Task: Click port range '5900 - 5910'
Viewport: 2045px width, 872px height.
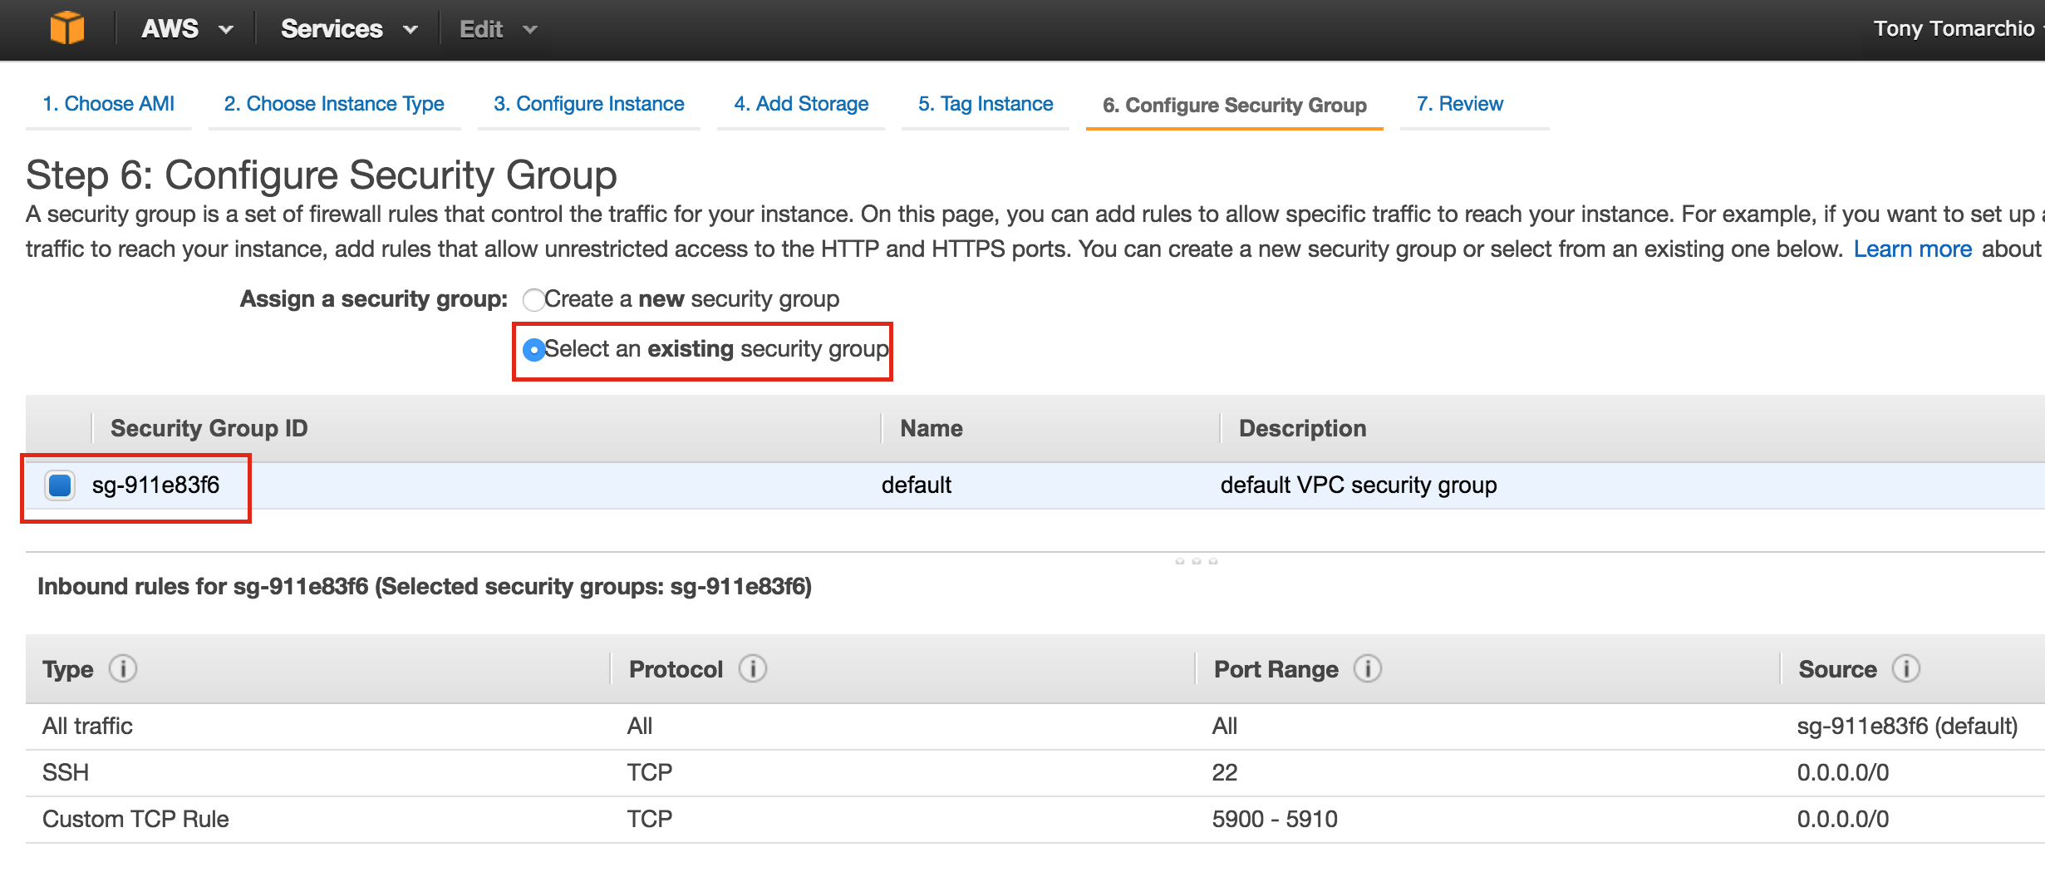Action: click(1275, 819)
